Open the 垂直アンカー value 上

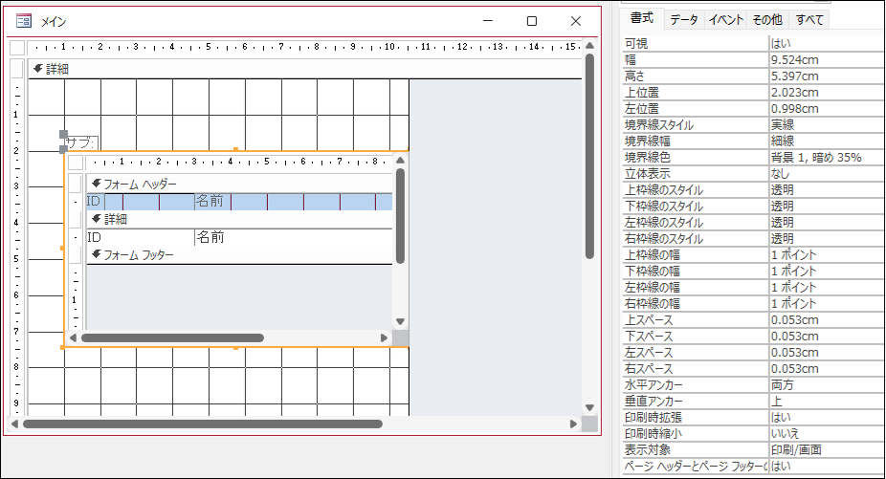click(827, 402)
